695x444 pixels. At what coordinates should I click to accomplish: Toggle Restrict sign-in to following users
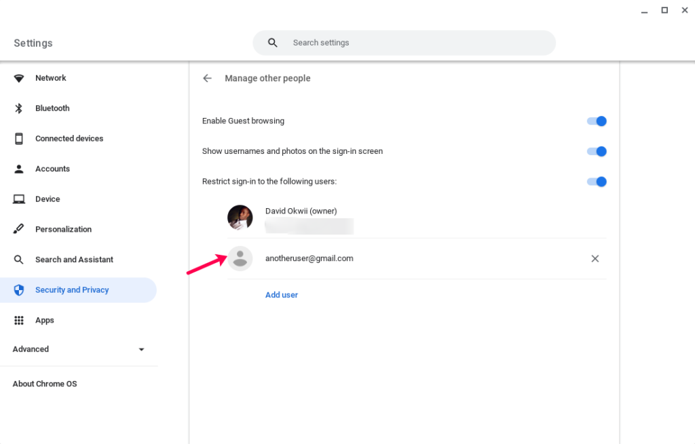pyautogui.click(x=597, y=182)
